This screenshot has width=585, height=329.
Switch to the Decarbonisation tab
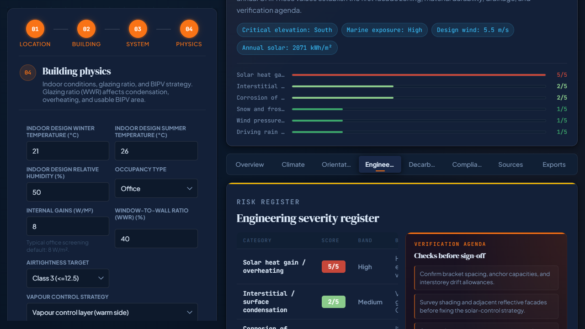click(x=422, y=164)
